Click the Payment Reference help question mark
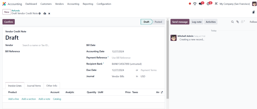 (108, 57)
